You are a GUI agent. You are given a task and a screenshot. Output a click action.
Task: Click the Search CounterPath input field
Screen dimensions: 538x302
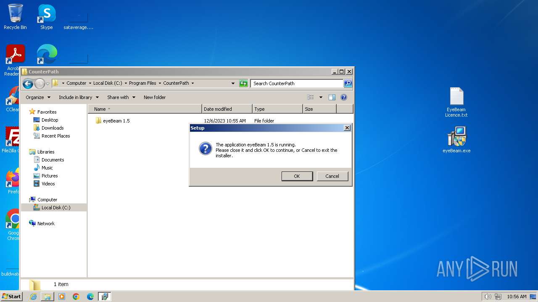coord(297,83)
